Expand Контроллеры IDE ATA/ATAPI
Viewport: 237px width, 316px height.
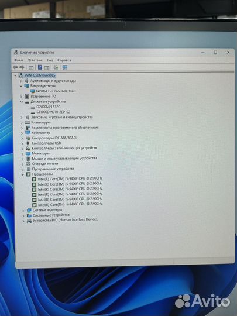22,138
